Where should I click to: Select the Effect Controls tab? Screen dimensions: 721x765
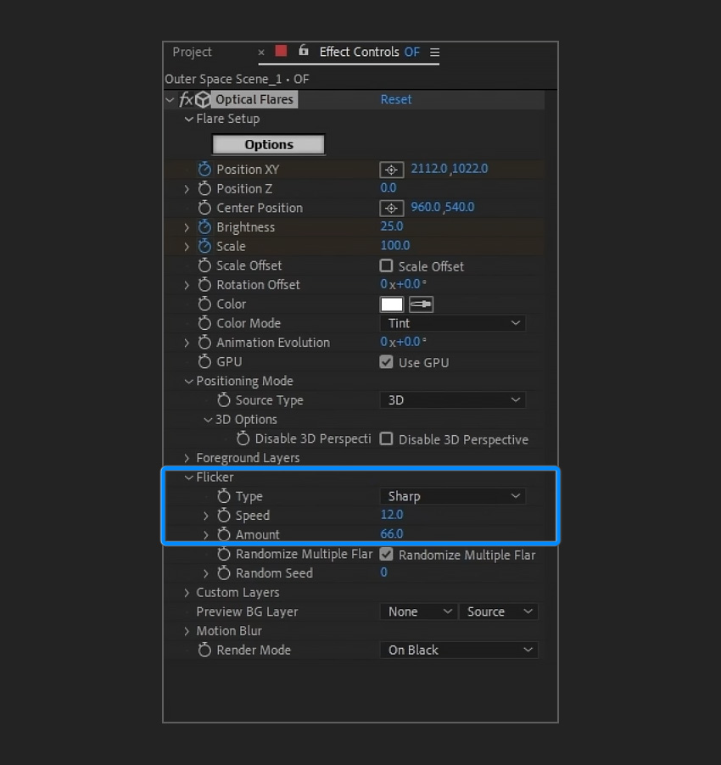coord(359,53)
